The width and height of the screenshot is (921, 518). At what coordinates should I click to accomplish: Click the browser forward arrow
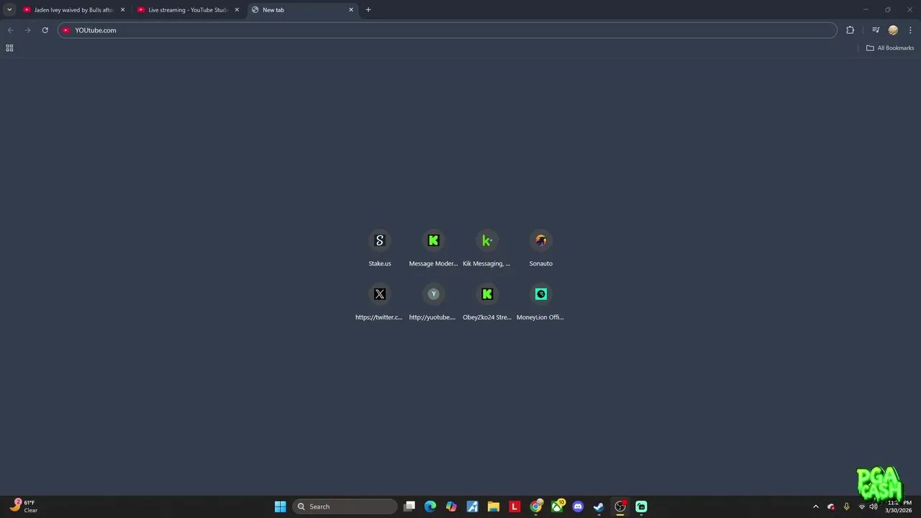(27, 30)
